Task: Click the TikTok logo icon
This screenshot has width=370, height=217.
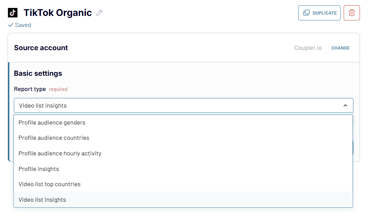Action: click(x=13, y=13)
